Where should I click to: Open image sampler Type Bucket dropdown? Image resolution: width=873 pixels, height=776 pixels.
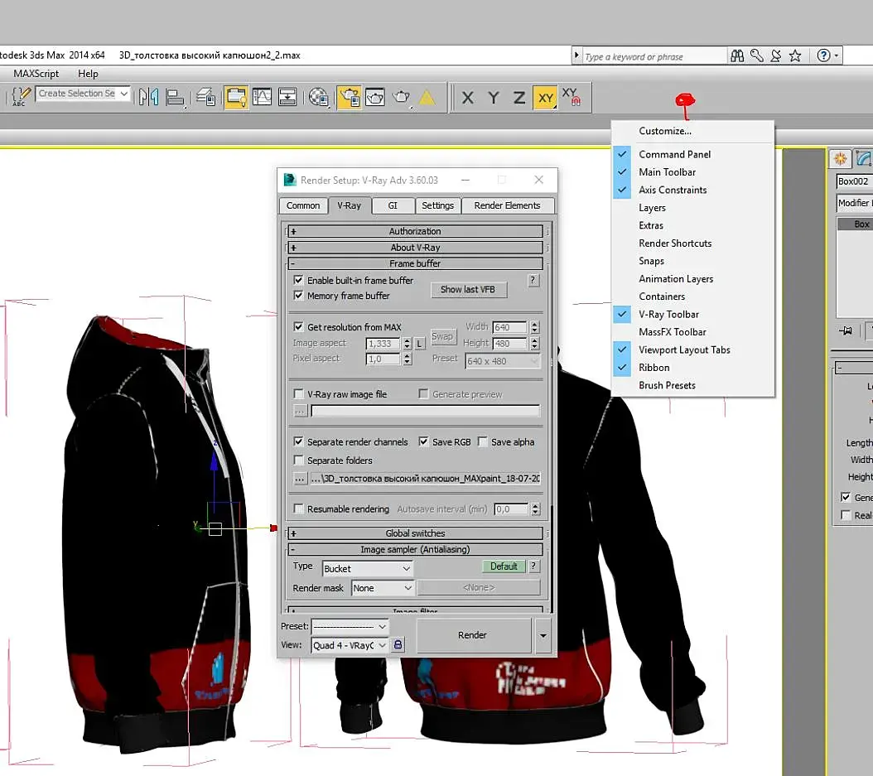click(368, 568)
